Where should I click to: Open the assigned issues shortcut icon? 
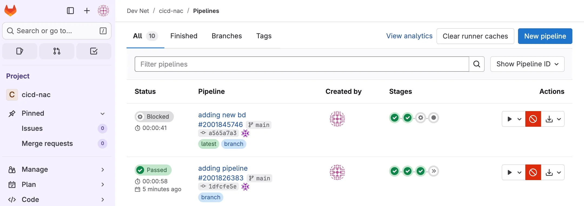point(20,51)
